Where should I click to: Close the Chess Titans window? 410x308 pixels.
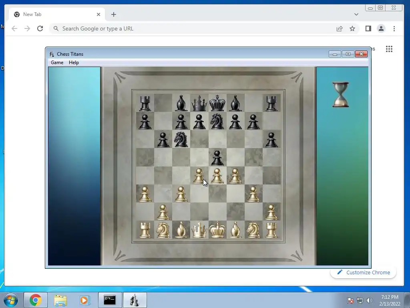pyautogui.click(x=362, y=54)
